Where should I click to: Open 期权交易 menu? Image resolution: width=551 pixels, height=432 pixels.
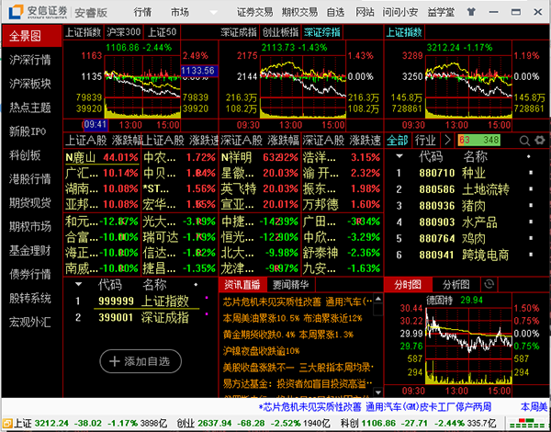[x=299, y=12]
